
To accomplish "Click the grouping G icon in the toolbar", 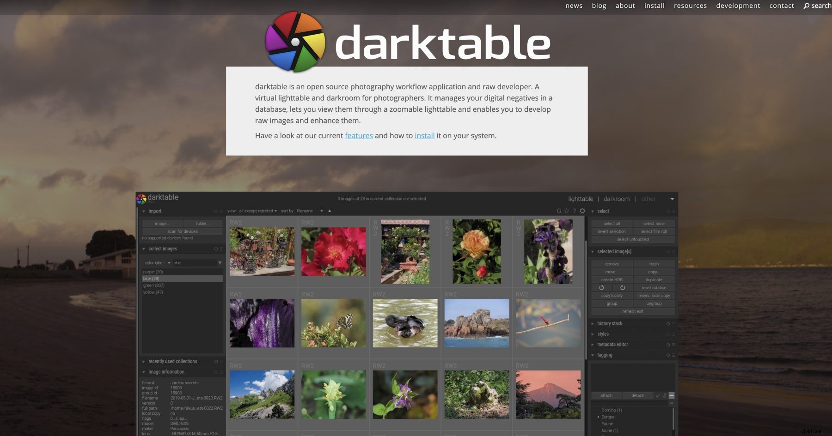I will [558, 211].
